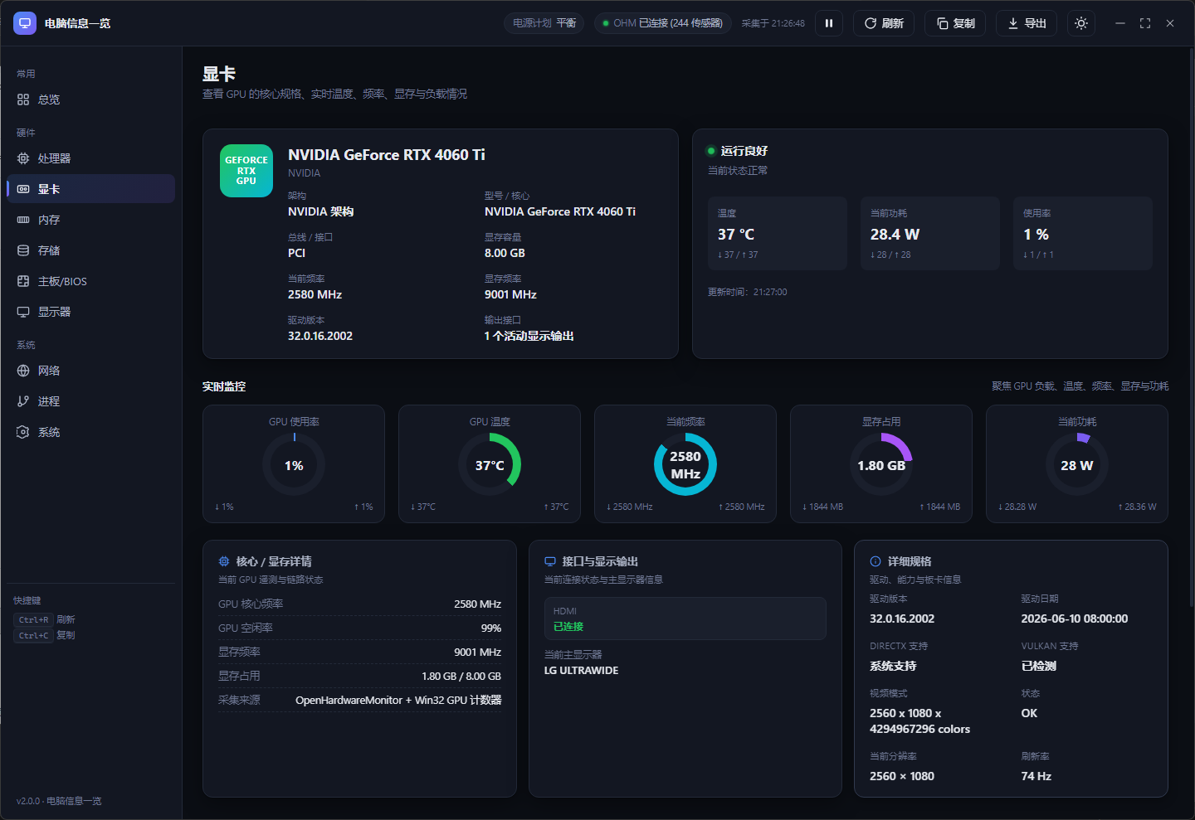Click the app logo icon beside 电脑信息一览
The image size is (1195, 820).
(25, 23)
